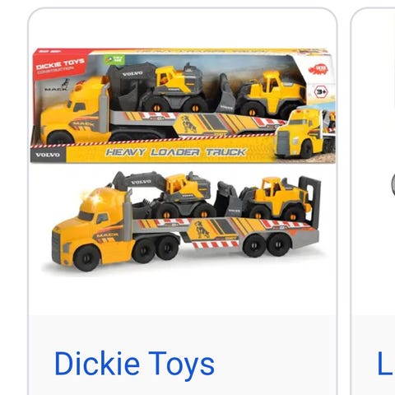Click the bulldog emblem on the unboxed trailer
This screenshot has width=395, height=395.
tap(202, 230)
